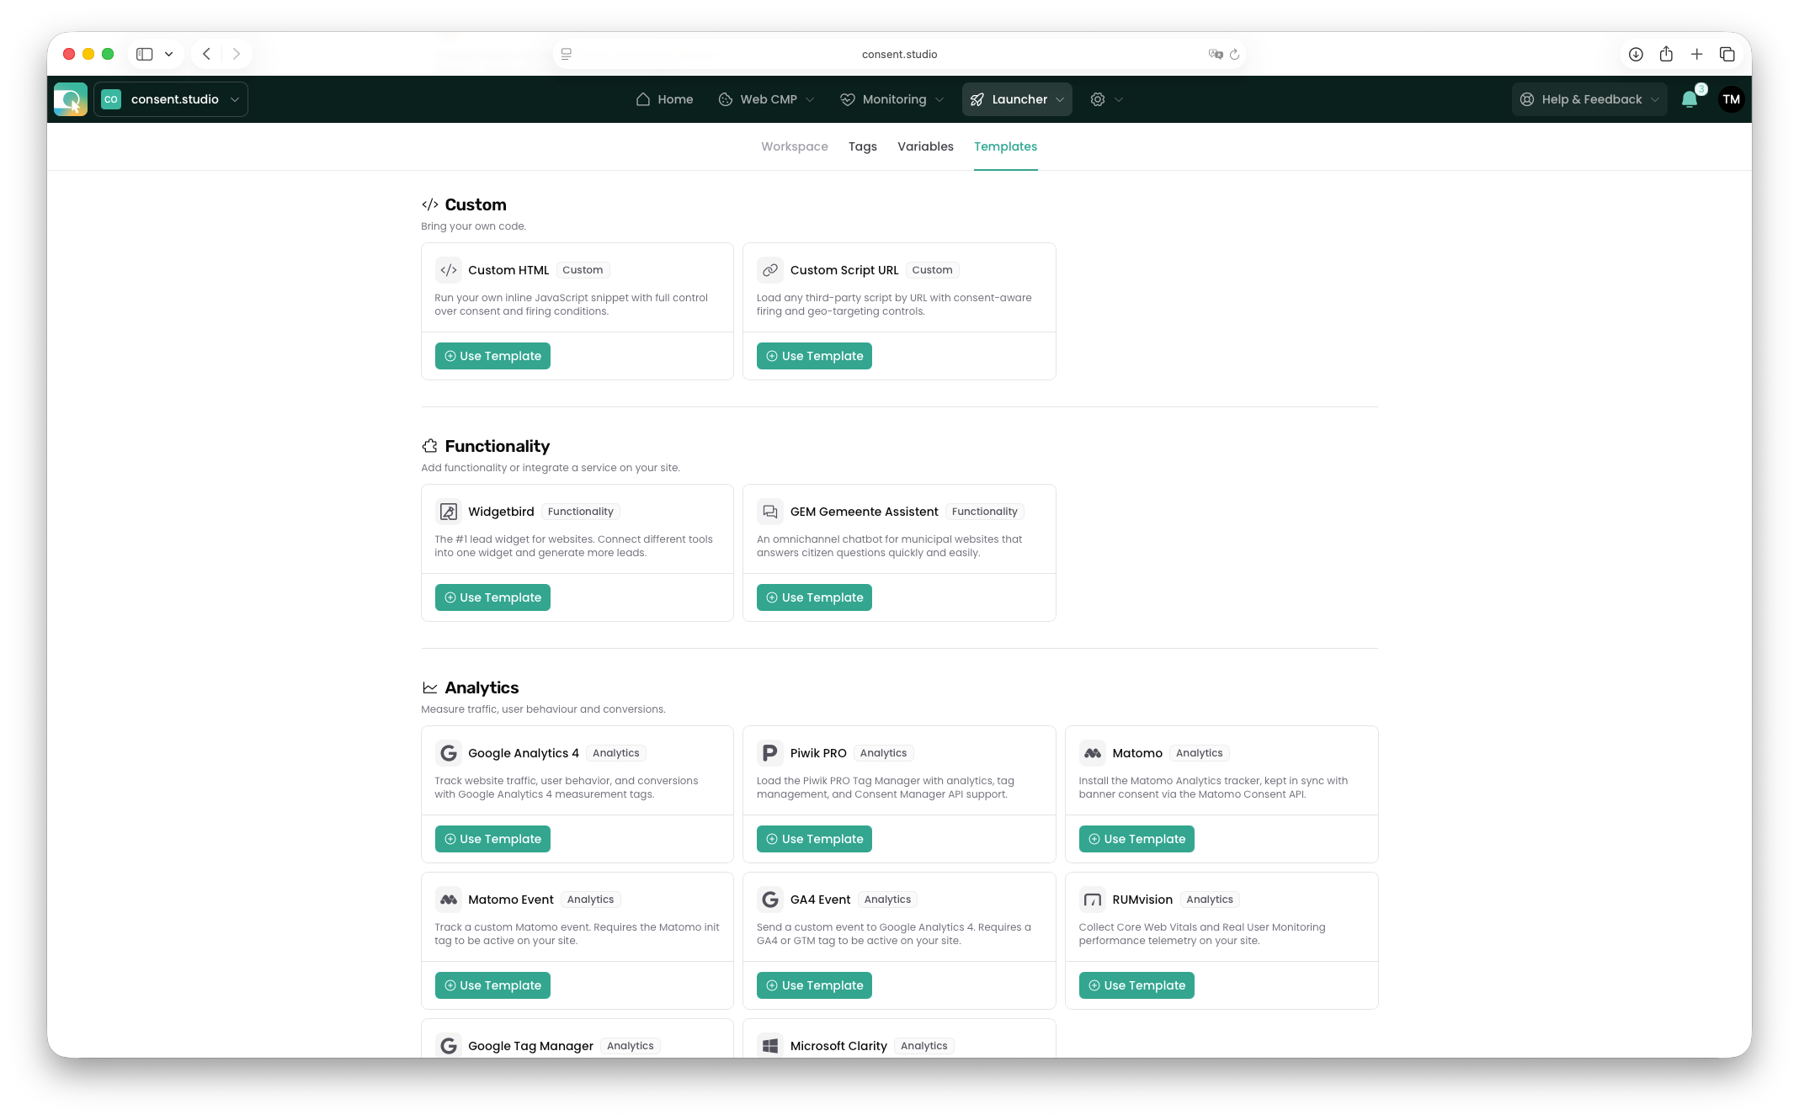The width and height of the screenshot is (1799, 1120).
Task: Click the Piwik PRO logo icon
Action: click(770, 753)
